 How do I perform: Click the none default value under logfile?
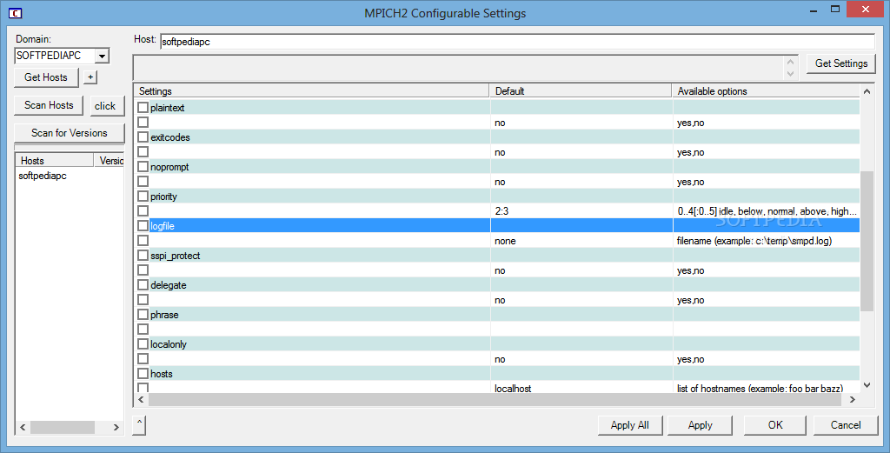[x=505, y=241]
